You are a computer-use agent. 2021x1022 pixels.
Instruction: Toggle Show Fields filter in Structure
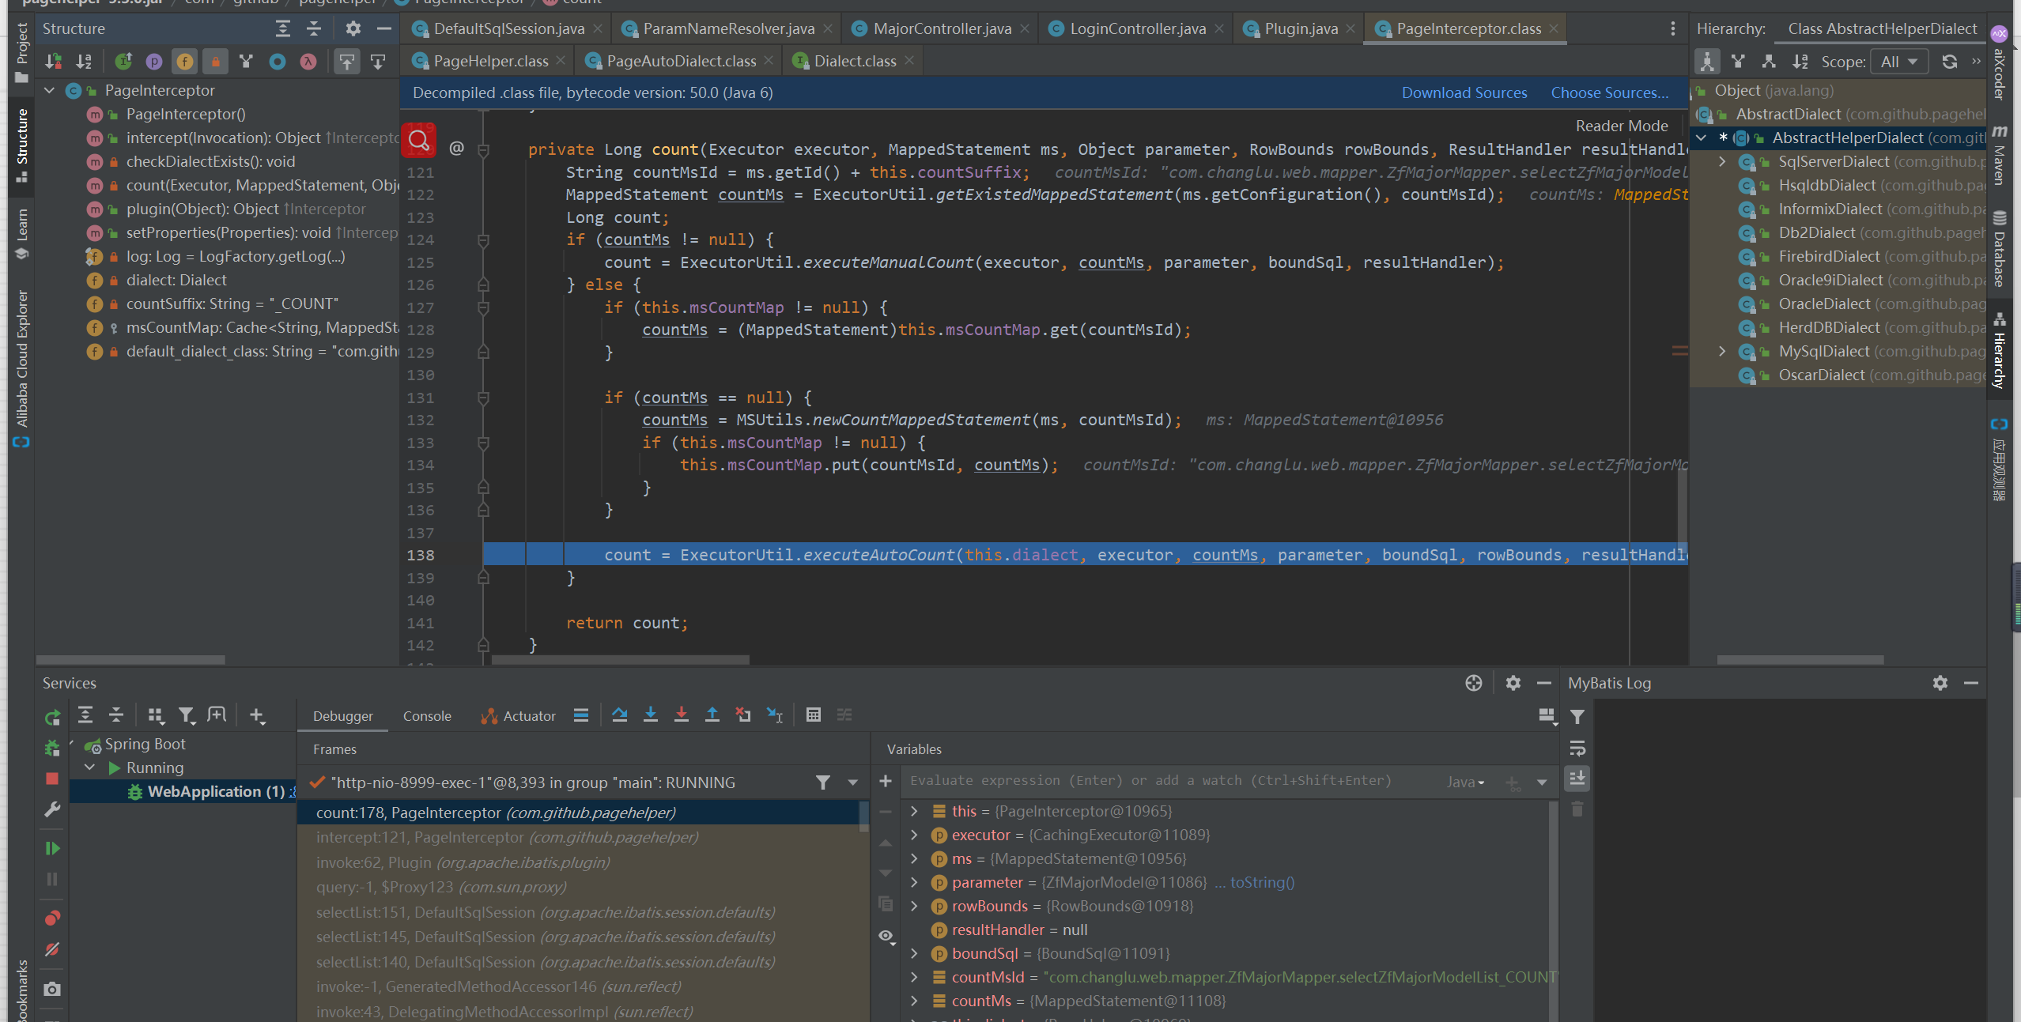[184, 61]
